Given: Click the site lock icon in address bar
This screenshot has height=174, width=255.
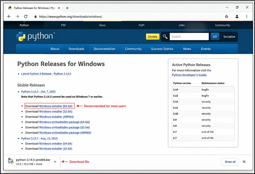Looking at the screenshot, I should pos(36,16).
